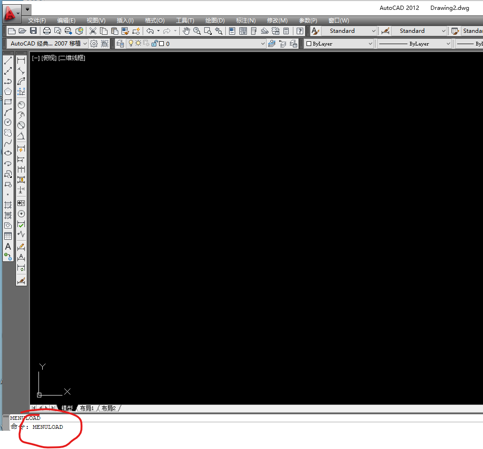Expand the Undo history arrow
This screenshot has width=483, height=449.
(x=158, y=31)
